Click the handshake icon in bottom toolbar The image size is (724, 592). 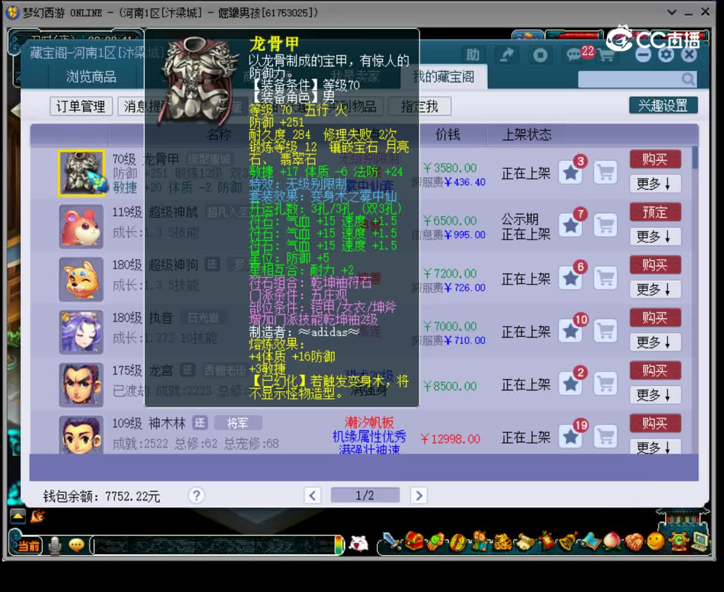click(x=633, y=542)
